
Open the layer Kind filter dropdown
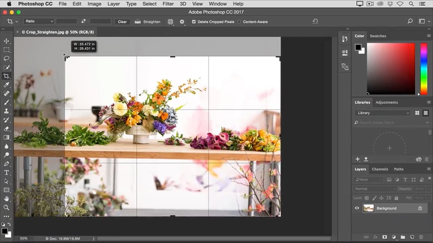pos(369,180)
